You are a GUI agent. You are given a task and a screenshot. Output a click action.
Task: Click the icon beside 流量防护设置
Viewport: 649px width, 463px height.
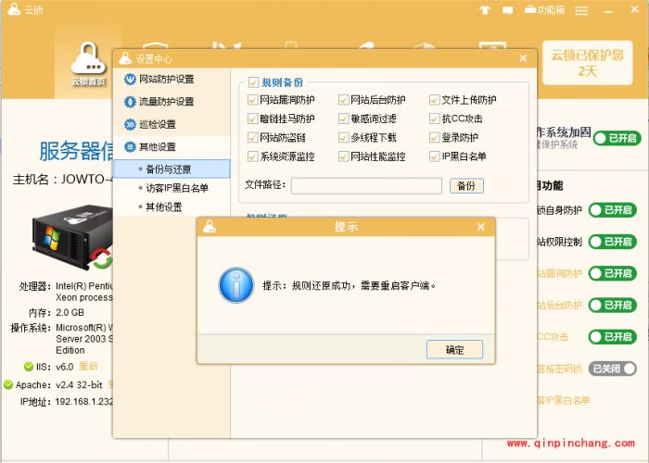pyautogui.click(x=130, y=102)
